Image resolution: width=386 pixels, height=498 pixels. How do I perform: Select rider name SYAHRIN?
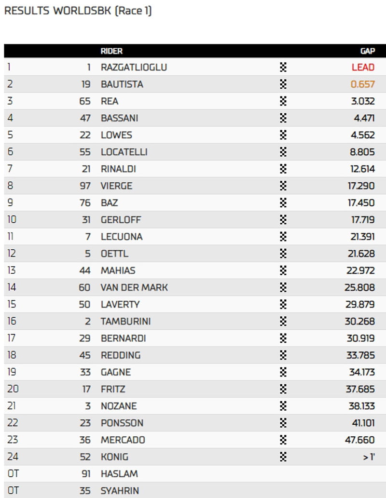121,491
